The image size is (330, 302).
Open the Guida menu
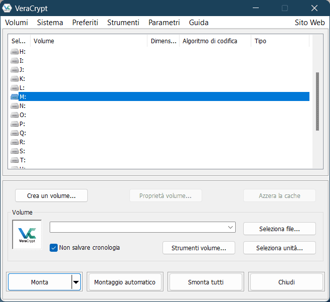(199, 23)
